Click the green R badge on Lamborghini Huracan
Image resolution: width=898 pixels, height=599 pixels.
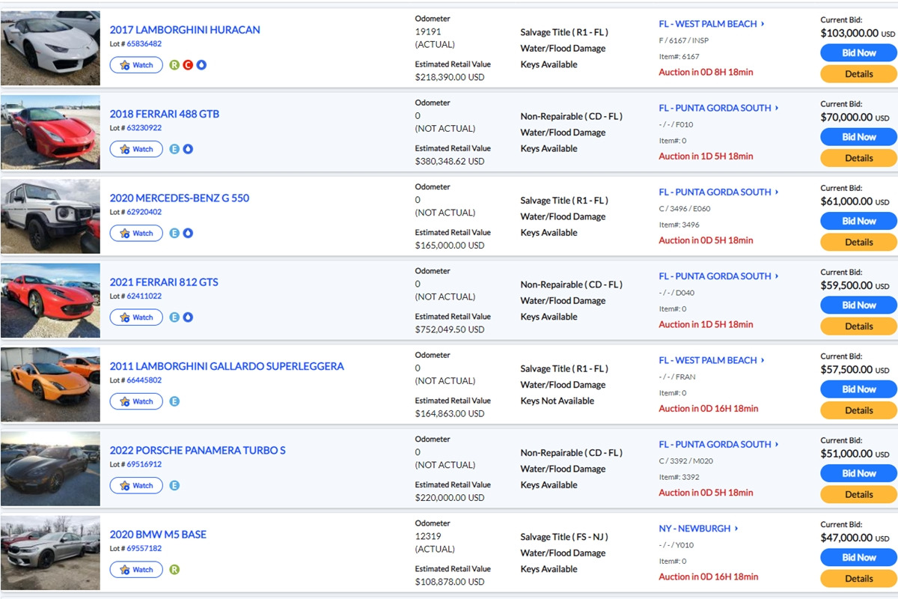coord(174,65)
